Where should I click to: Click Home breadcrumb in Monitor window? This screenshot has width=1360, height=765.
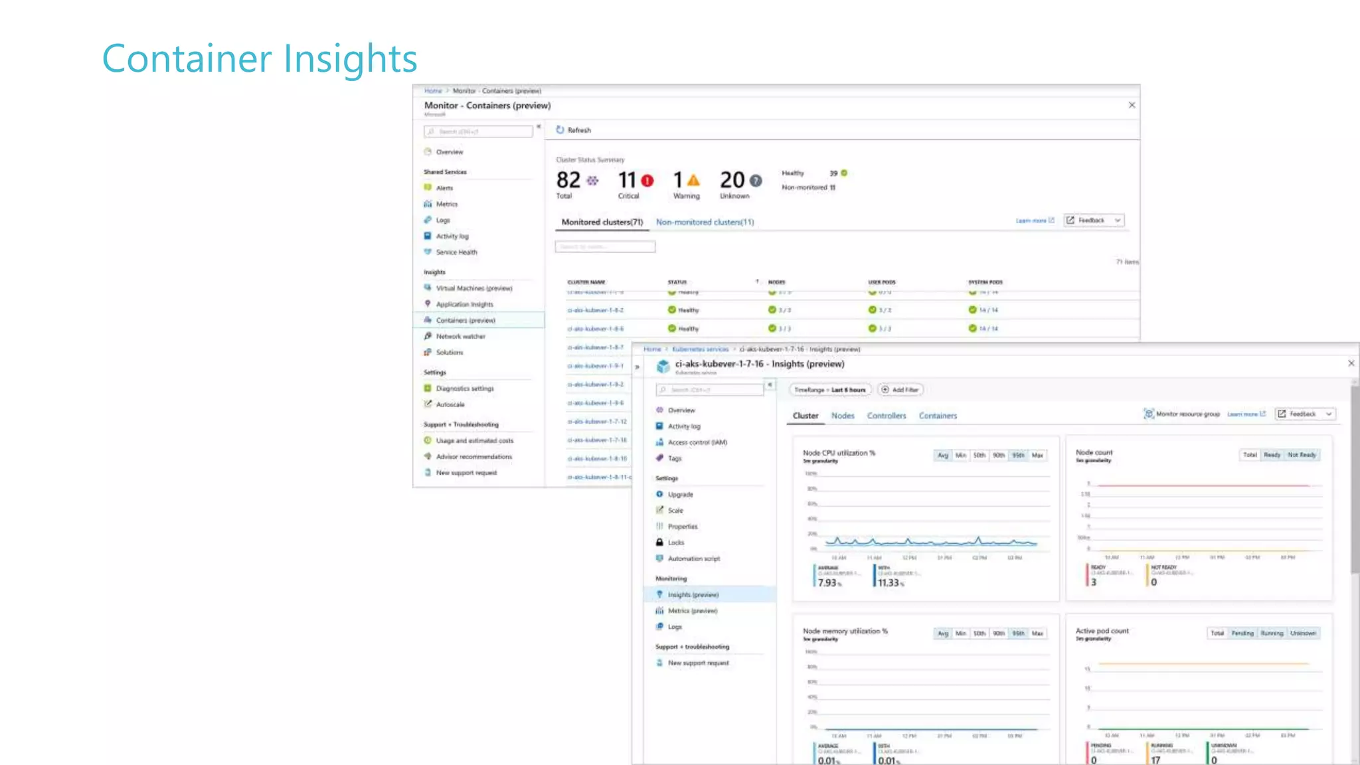click(x=433, y=91)
